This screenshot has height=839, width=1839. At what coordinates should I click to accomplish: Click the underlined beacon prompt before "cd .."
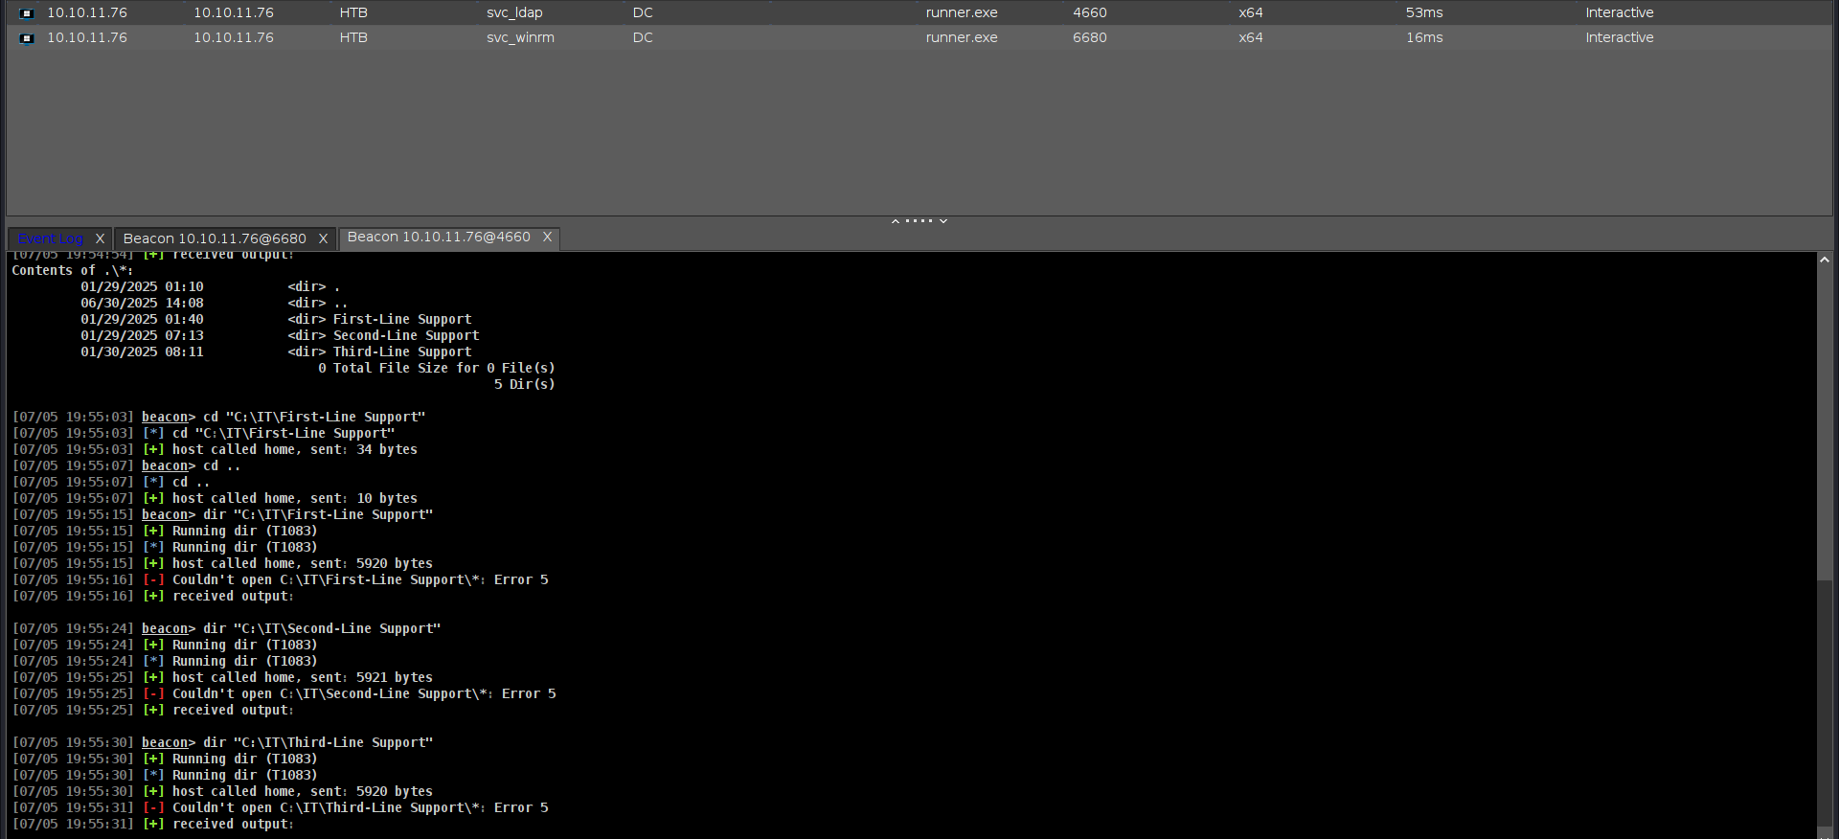coord(165,466)
